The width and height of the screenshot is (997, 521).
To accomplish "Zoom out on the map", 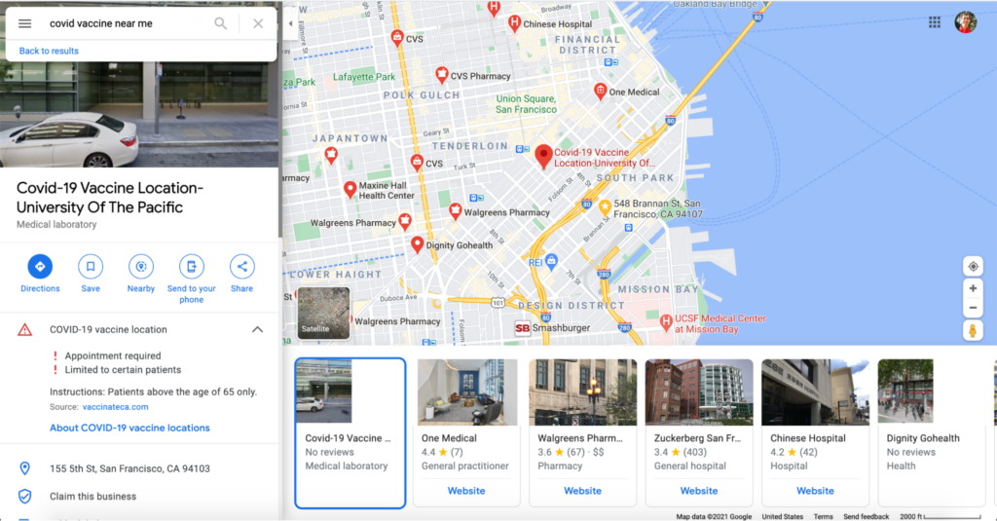I will click(972, 308).
